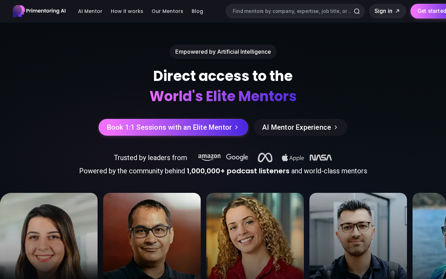This screenshot has width=446, height=279.
Task: Open the first mentor card with long-haired woman
Action: [x=49, y=236]
